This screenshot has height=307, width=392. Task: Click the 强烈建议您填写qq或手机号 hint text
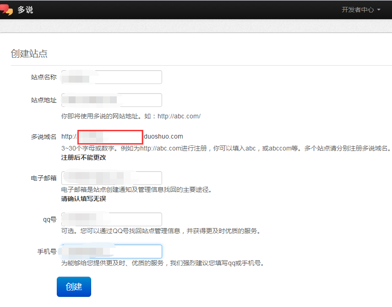point(163,263)
